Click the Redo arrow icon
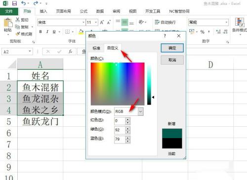This screenshot has width=247, height=180. tap(36, 3)
